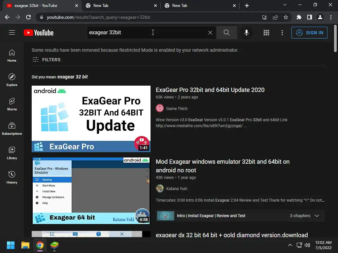
Task: Switch to the second New Tab
Action: [200, 6]
